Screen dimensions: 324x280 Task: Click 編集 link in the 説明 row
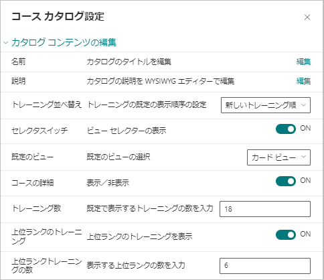pos(303,81)
